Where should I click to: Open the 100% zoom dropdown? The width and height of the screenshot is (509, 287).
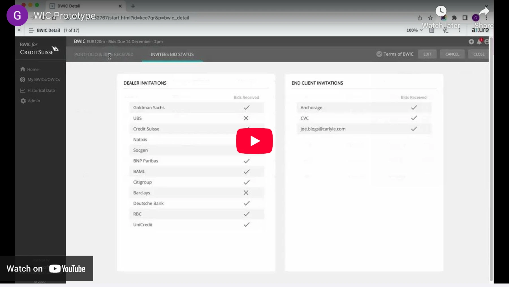[415, 30]
